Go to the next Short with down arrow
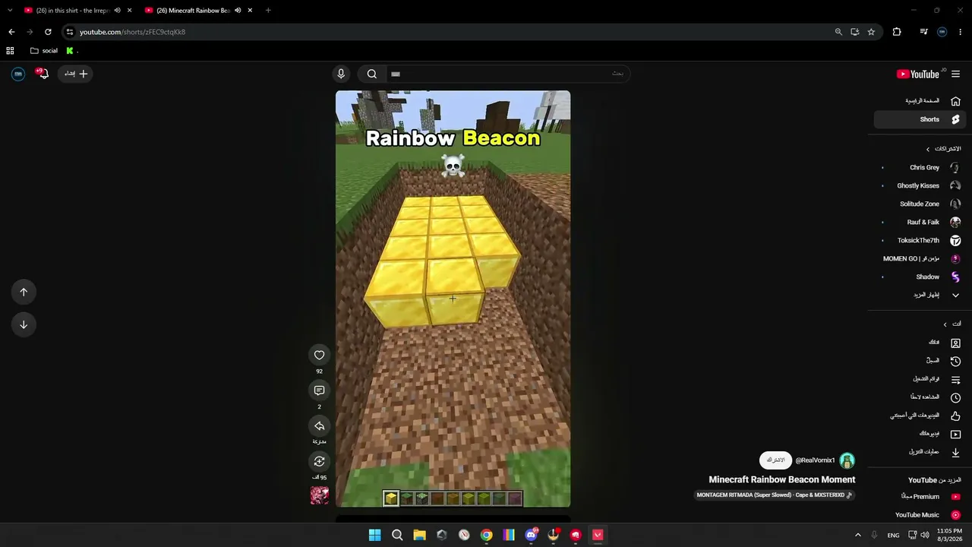The height and width of the screenshot is (547, 972). point(24,324)
